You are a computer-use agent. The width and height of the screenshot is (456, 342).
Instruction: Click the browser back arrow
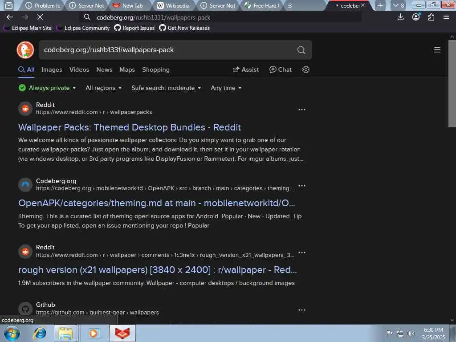click(x=10, y=17)
